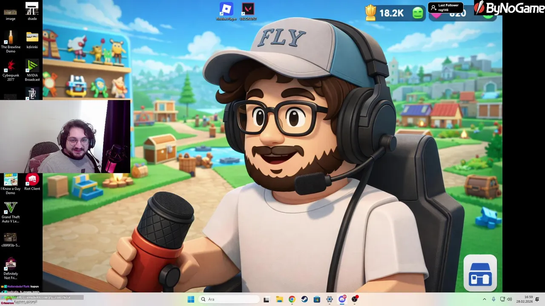Screen dimensions: 545x306
Task: Open the Roblox Player desktop shortcut
Action: pyautogui.click(x=226, y=11)
